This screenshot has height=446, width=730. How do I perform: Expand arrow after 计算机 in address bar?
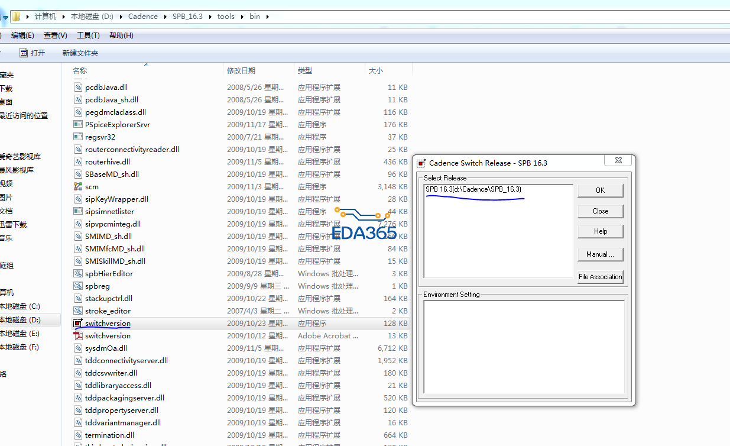64,17
